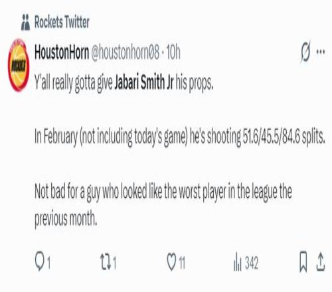The image size is (332, 292).
Task: Click the reply count 1
Action: pyautogui.click(x=48, y=263)
